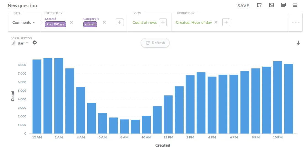The image size is (304, 147).
Task: Add another metric next to Count of rows
Action: click(163, 22)
